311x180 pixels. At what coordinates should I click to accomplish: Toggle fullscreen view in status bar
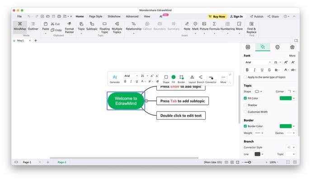(x=288, y=162)
